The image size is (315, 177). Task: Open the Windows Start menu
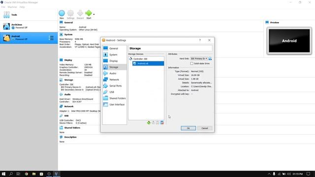[3, 174]
